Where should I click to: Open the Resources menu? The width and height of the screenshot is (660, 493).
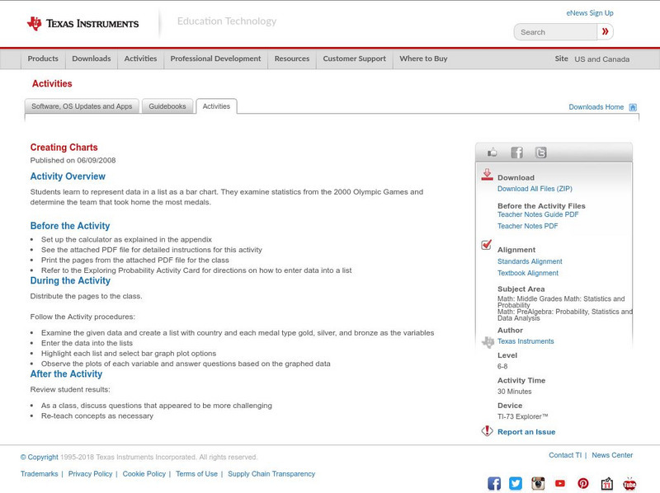point(292,59)
